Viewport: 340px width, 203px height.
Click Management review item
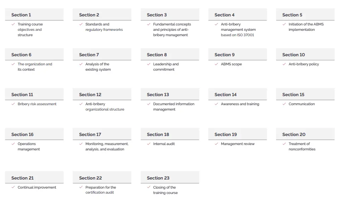(x=237, y=144)
